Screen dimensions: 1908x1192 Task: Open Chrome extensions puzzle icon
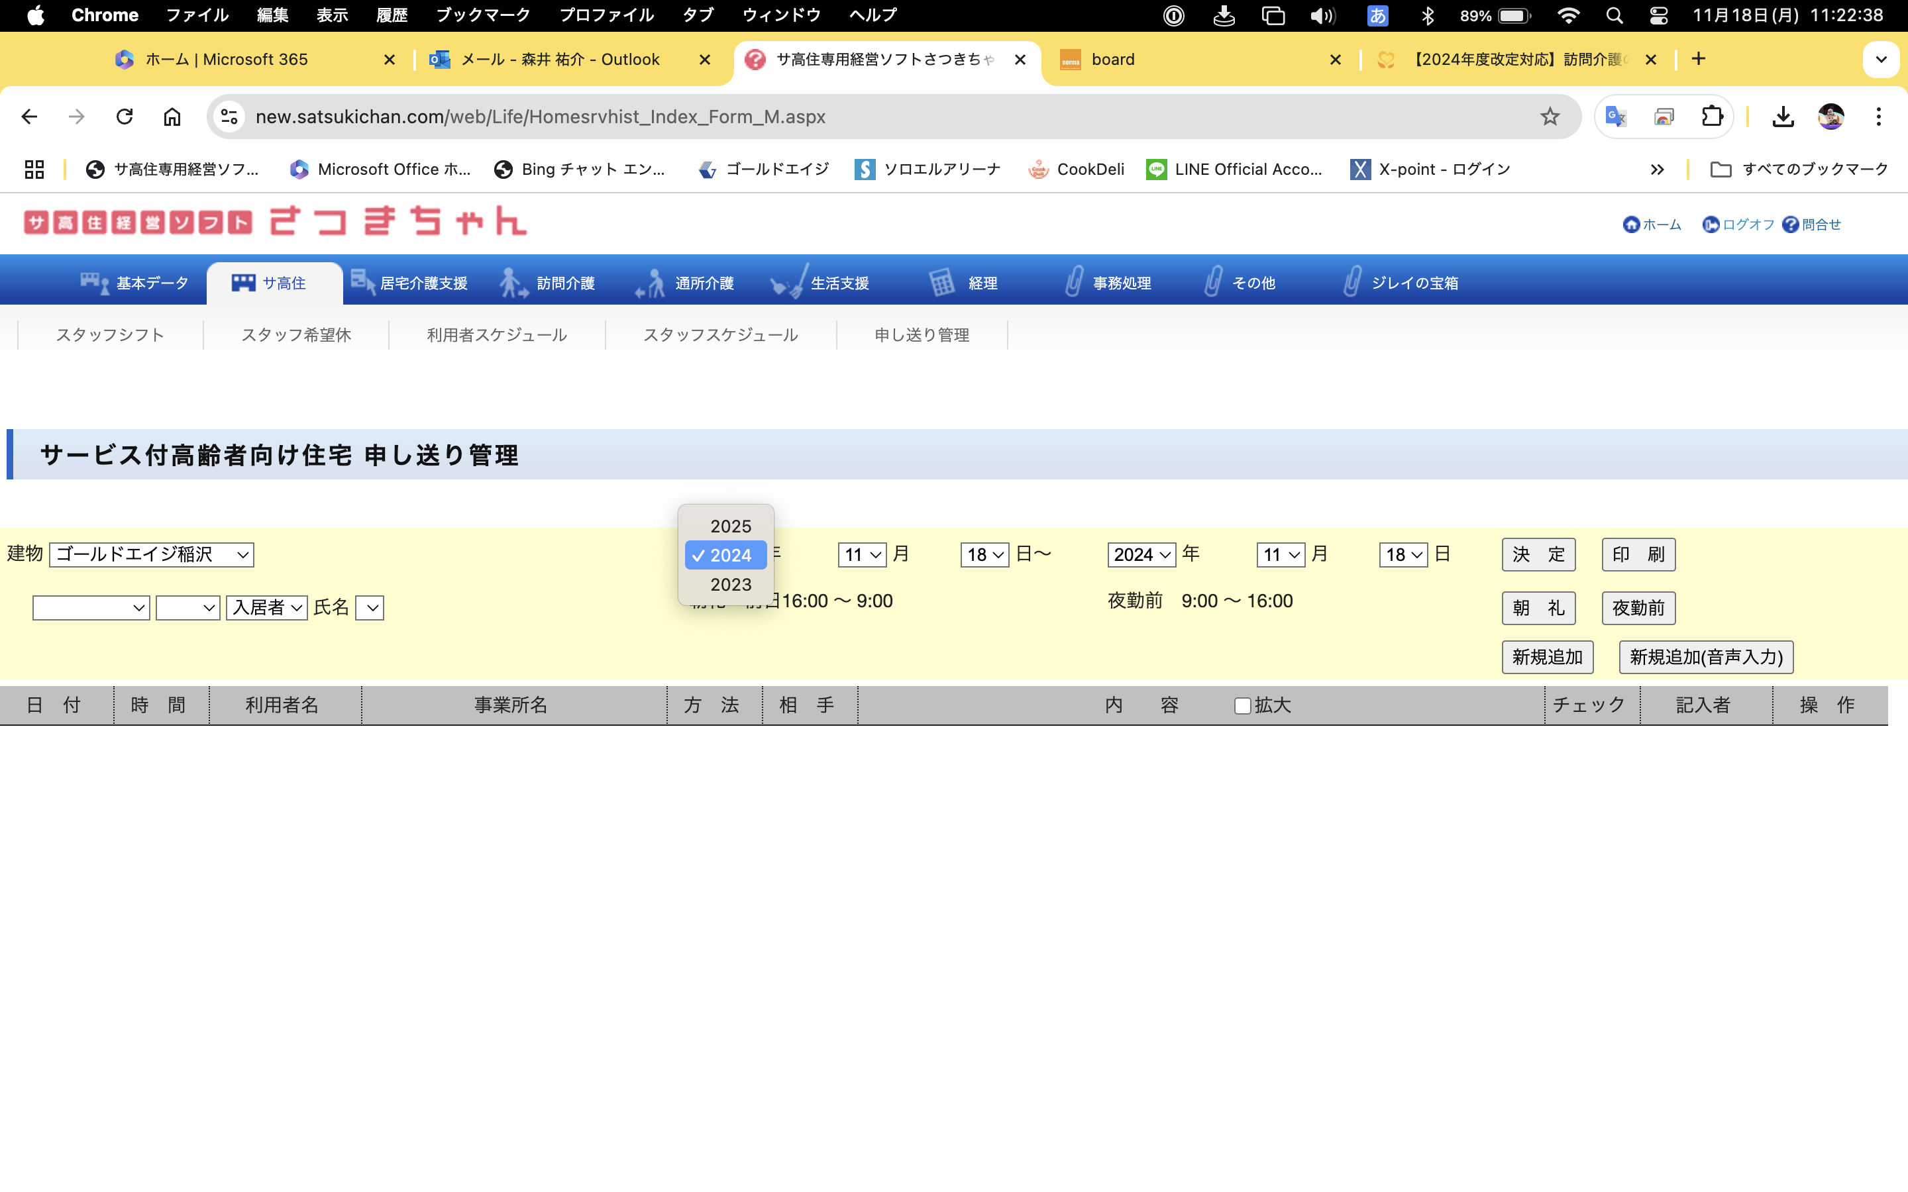[1712, 117]
